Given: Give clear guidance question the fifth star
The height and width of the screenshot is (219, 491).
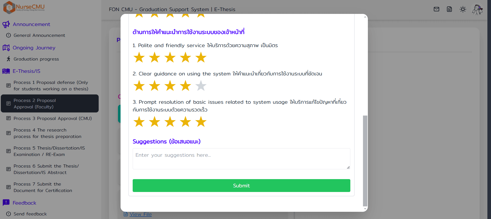Looking at the screenshot, I should (x=201, y=86).
